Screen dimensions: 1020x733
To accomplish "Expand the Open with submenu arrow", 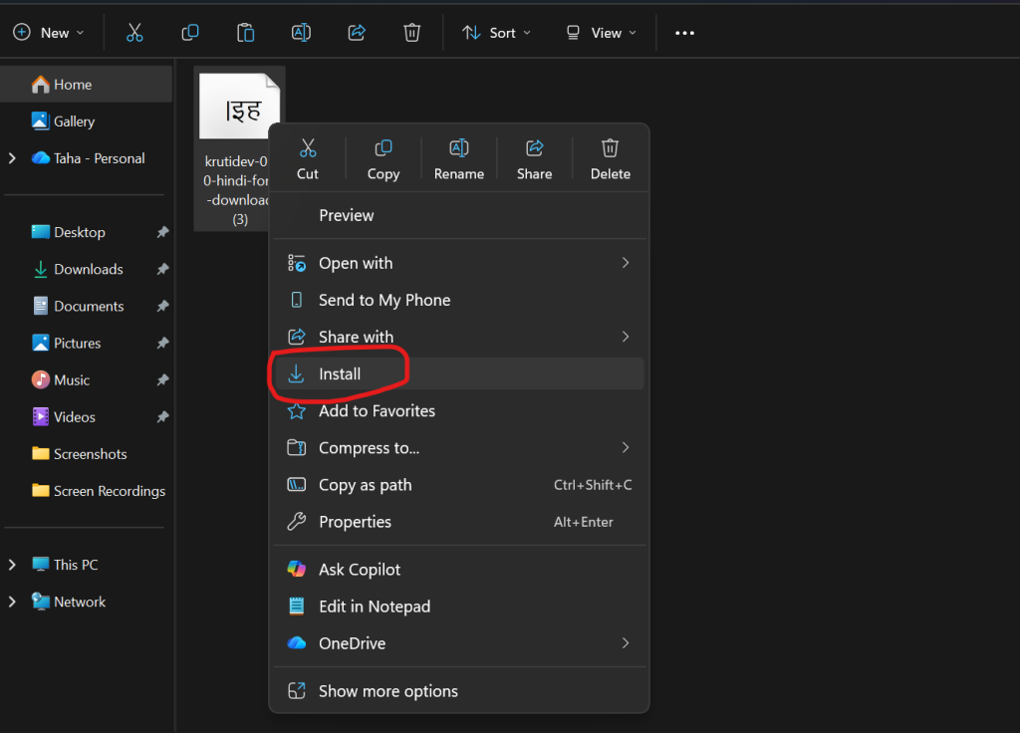I will tap(626, 263).
